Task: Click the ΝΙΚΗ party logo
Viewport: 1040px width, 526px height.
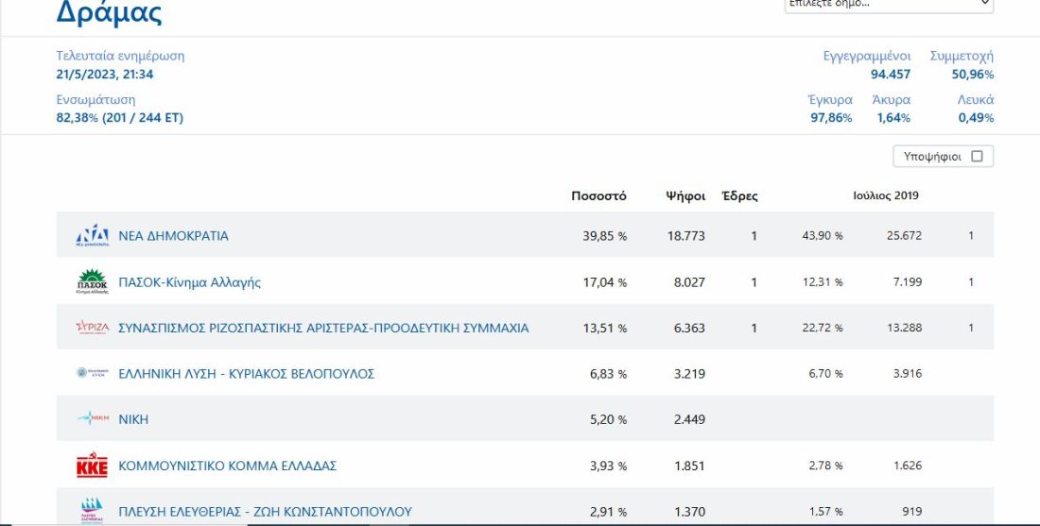Action: [93, 418]
